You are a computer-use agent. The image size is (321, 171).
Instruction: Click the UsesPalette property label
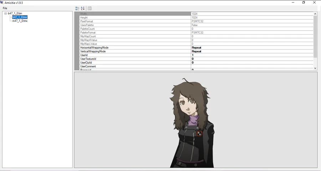tap(87, 25)
